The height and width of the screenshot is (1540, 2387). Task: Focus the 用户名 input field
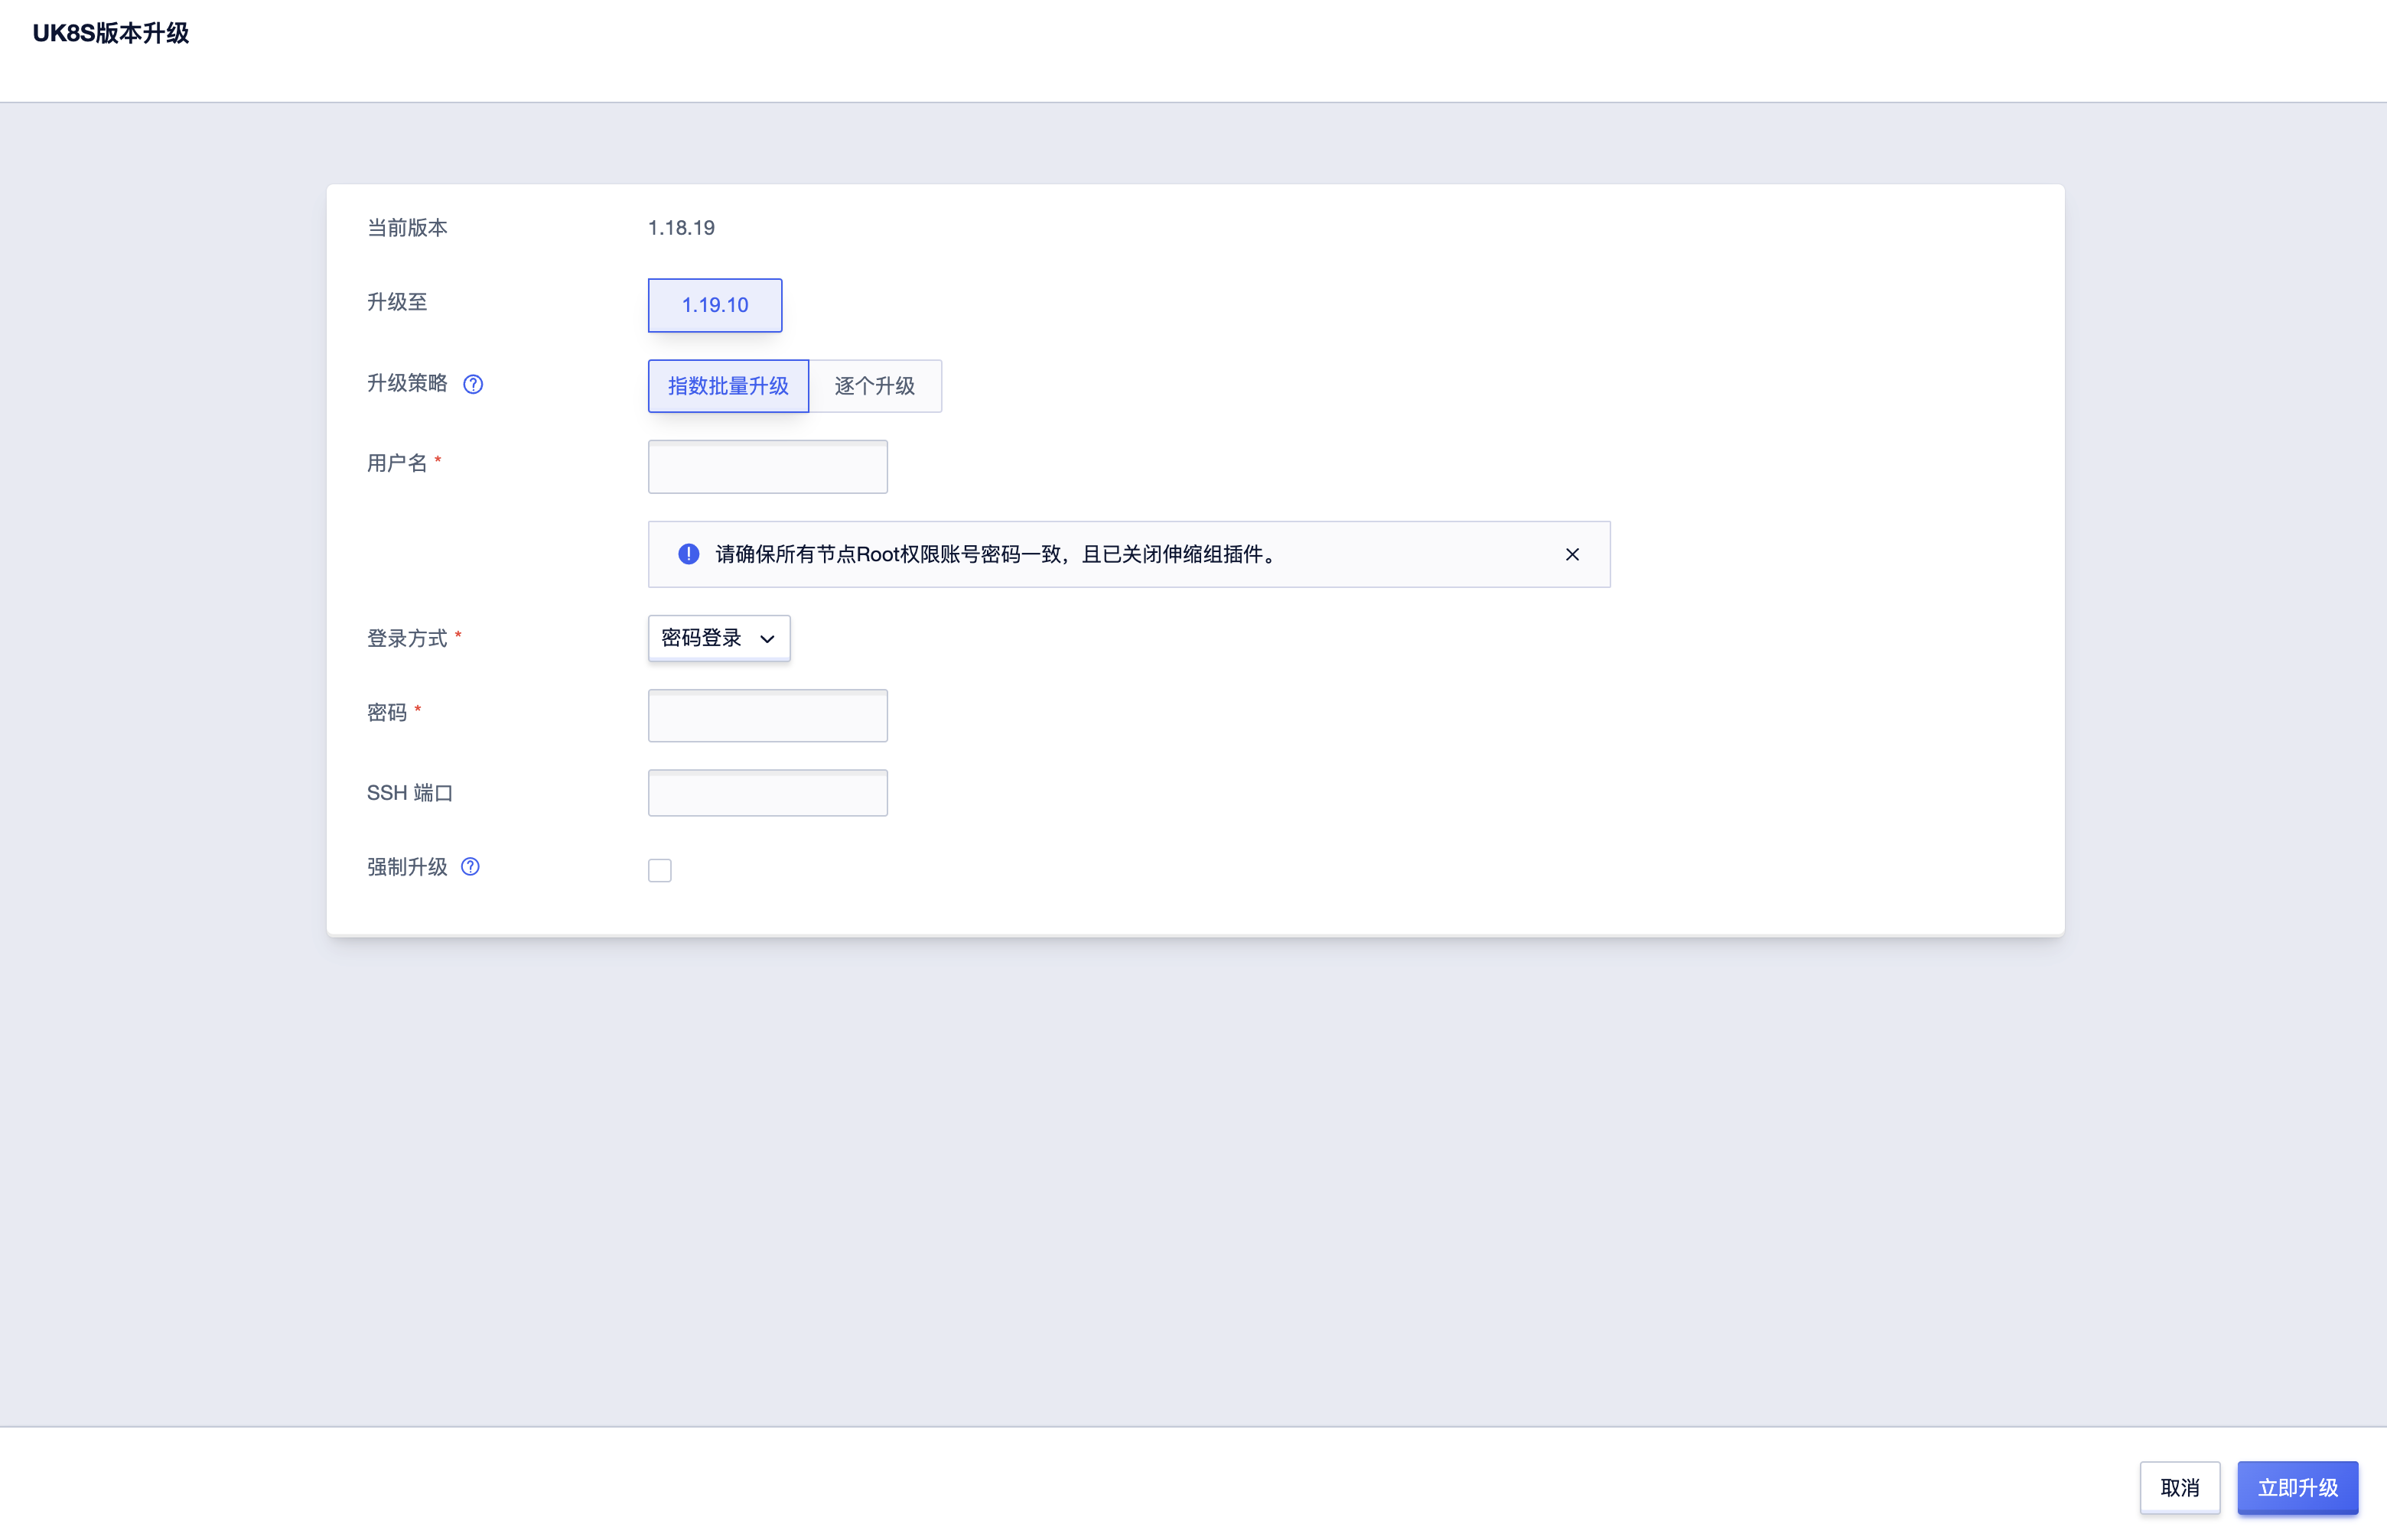click(767, 467)
